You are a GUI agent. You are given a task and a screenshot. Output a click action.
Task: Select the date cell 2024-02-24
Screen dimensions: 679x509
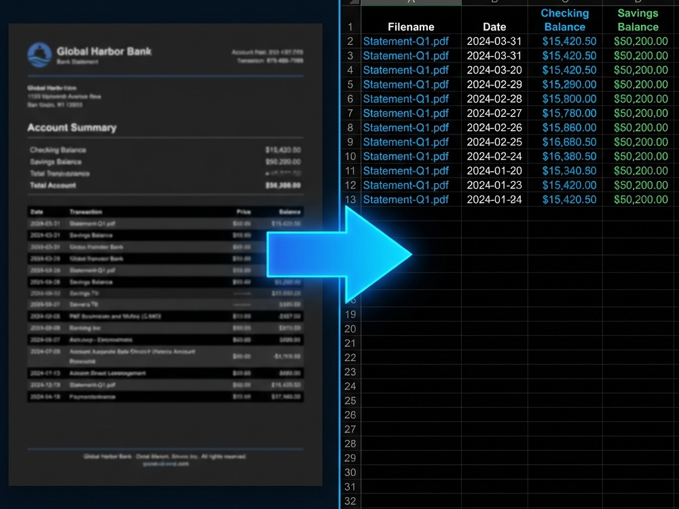coord(494,156)
